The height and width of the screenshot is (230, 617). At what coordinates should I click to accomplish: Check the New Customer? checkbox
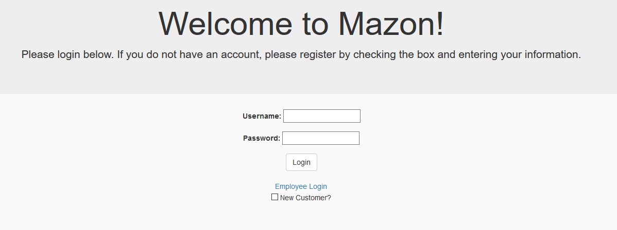pos(275,197)
